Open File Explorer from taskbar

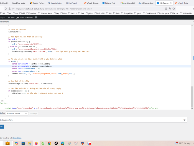coord(30,143)
